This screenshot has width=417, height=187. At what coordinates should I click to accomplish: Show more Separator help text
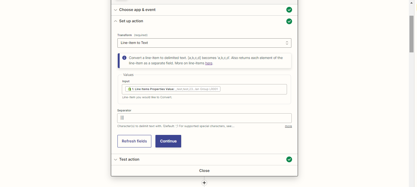point(288,126)
